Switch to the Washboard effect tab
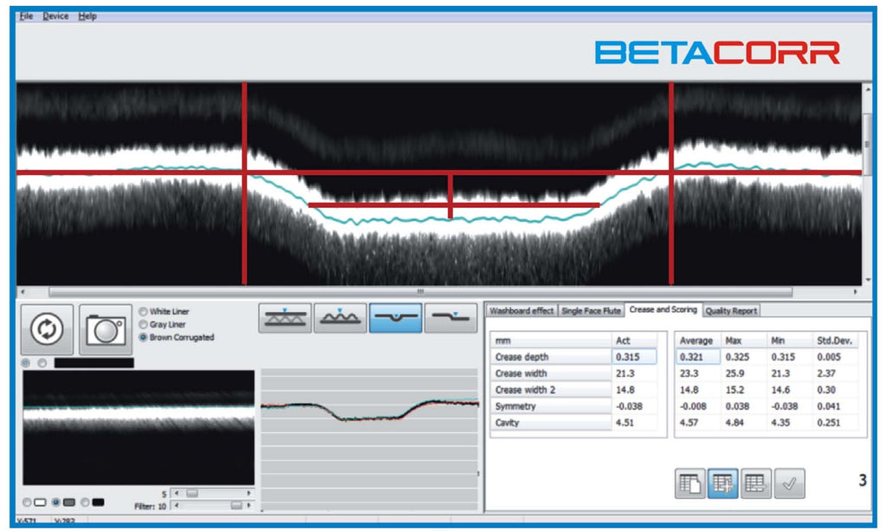 click(x=521, y=310)
